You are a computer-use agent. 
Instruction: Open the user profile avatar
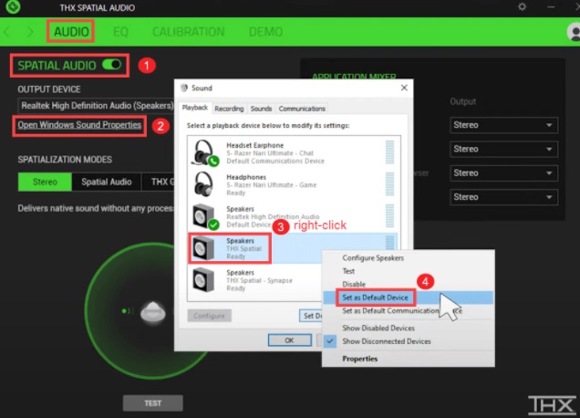[574, 32]
